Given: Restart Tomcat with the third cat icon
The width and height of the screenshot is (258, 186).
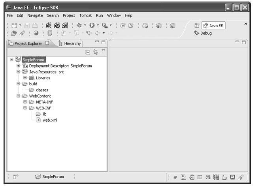Looking at the screenshot, I should click(x=65, y=25).
